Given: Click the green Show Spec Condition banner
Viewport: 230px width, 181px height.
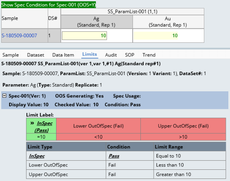Looking at the screenshot, I should (x=49, y=5).
